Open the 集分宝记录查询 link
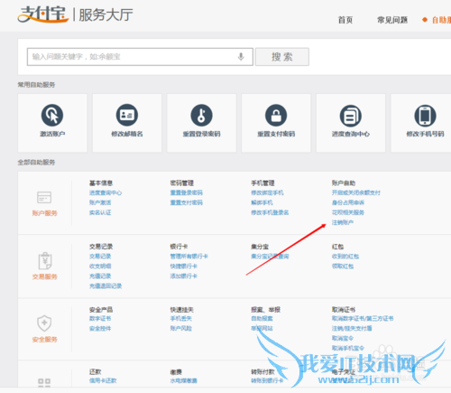 click(270, 257)
